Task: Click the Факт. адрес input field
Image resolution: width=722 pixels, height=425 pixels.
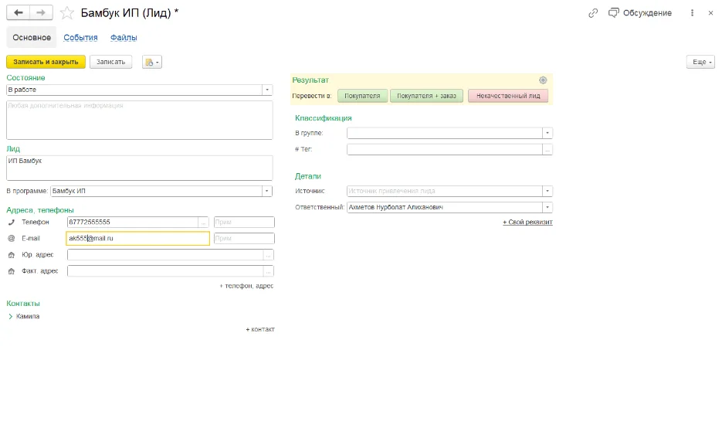Action: (165, 271)
